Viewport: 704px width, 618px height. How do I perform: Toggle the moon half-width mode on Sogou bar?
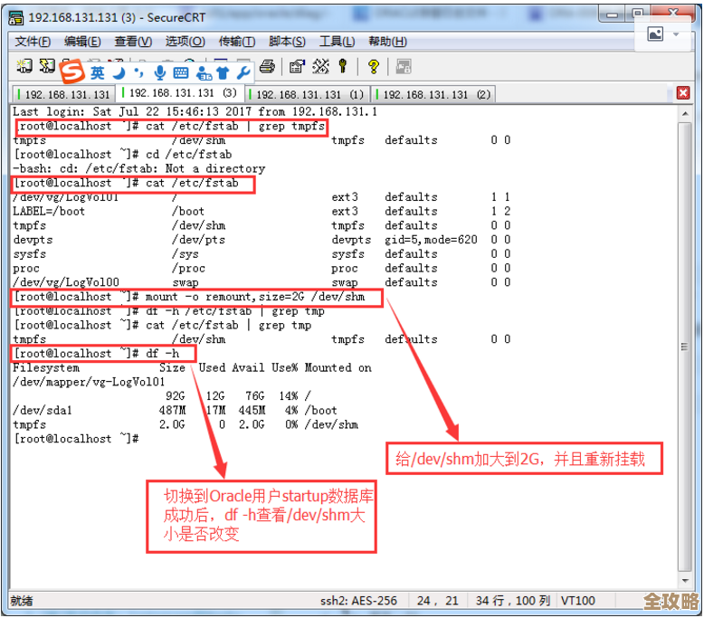(119, 72)
